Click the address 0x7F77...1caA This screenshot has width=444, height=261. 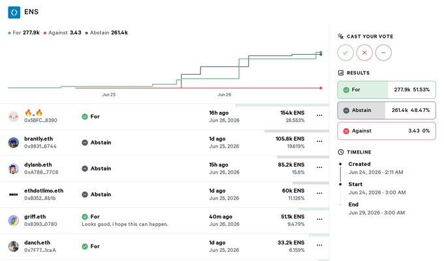pos(40,250)
